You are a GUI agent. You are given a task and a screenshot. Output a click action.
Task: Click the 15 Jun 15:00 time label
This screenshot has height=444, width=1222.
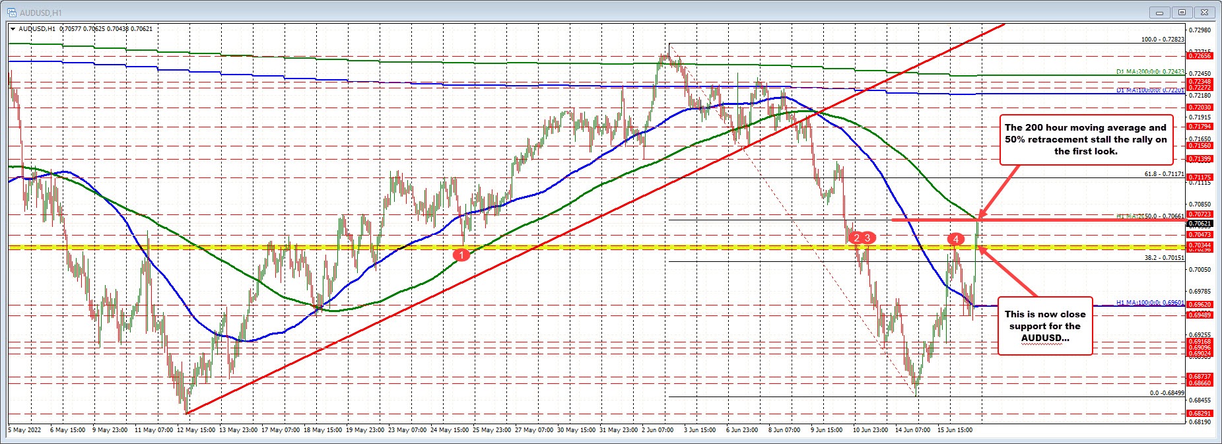(955, 430)
